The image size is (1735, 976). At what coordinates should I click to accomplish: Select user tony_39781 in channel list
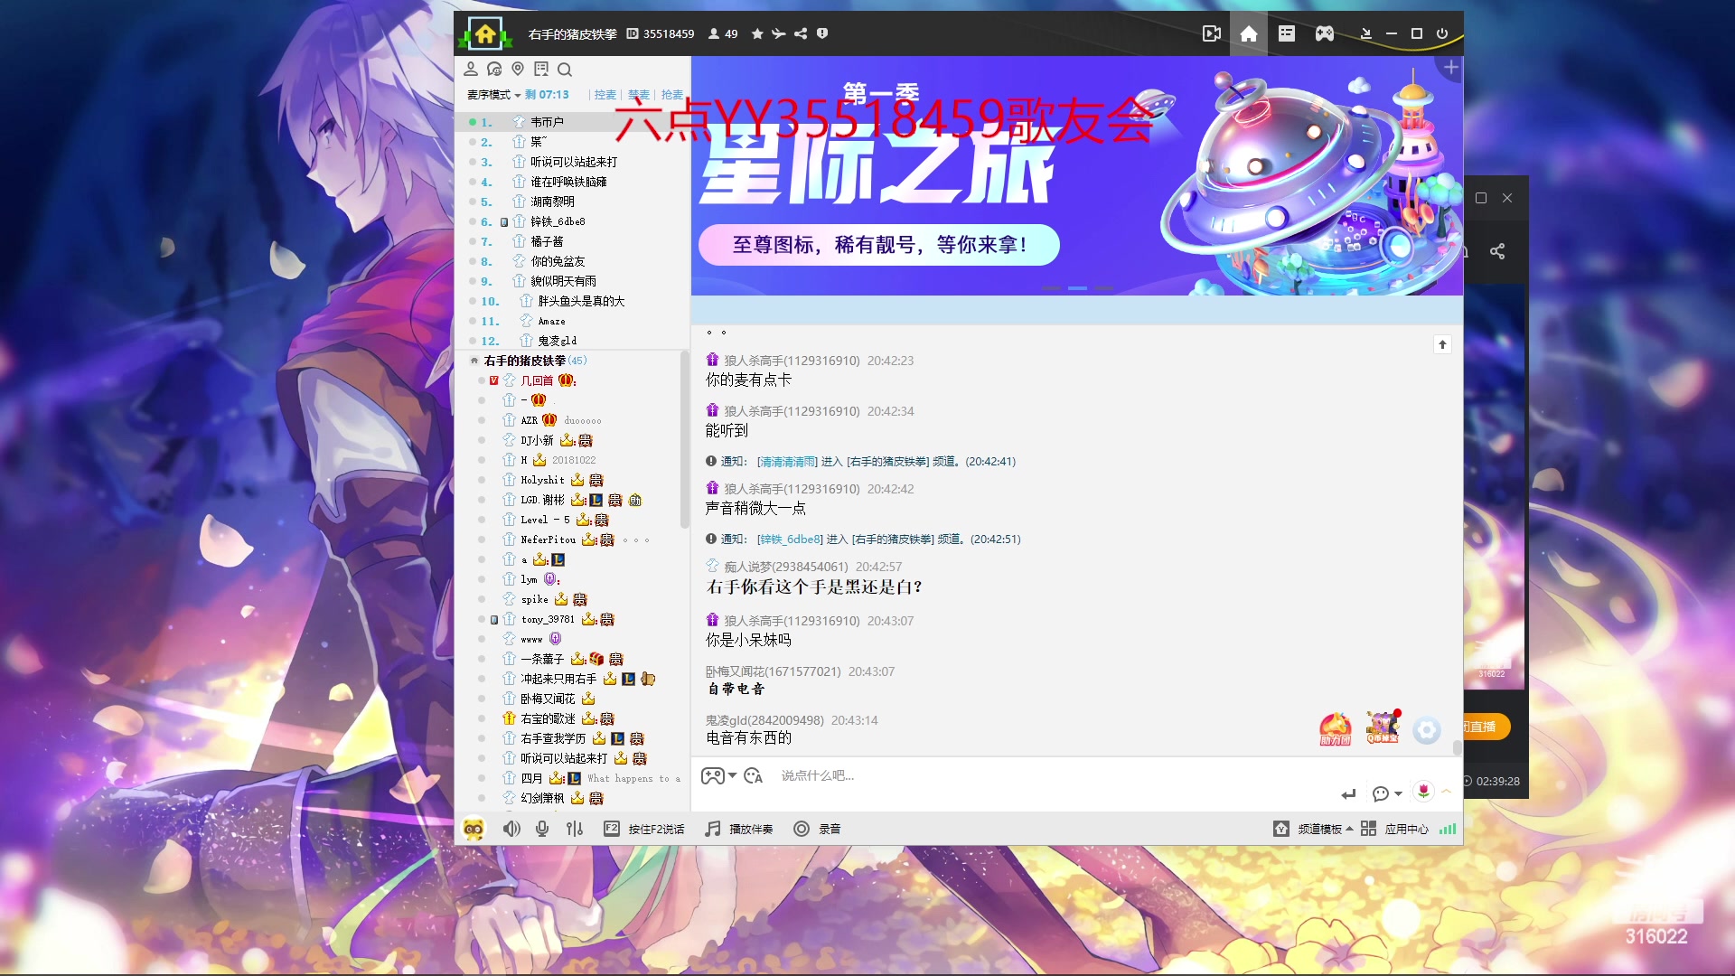point(548,619)
